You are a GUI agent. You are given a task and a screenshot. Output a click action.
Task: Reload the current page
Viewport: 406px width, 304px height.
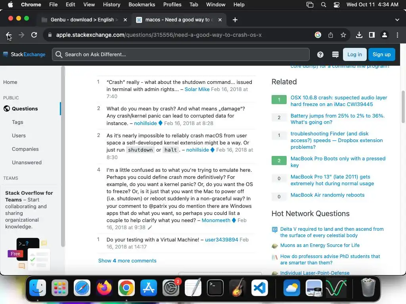point(34,35)
